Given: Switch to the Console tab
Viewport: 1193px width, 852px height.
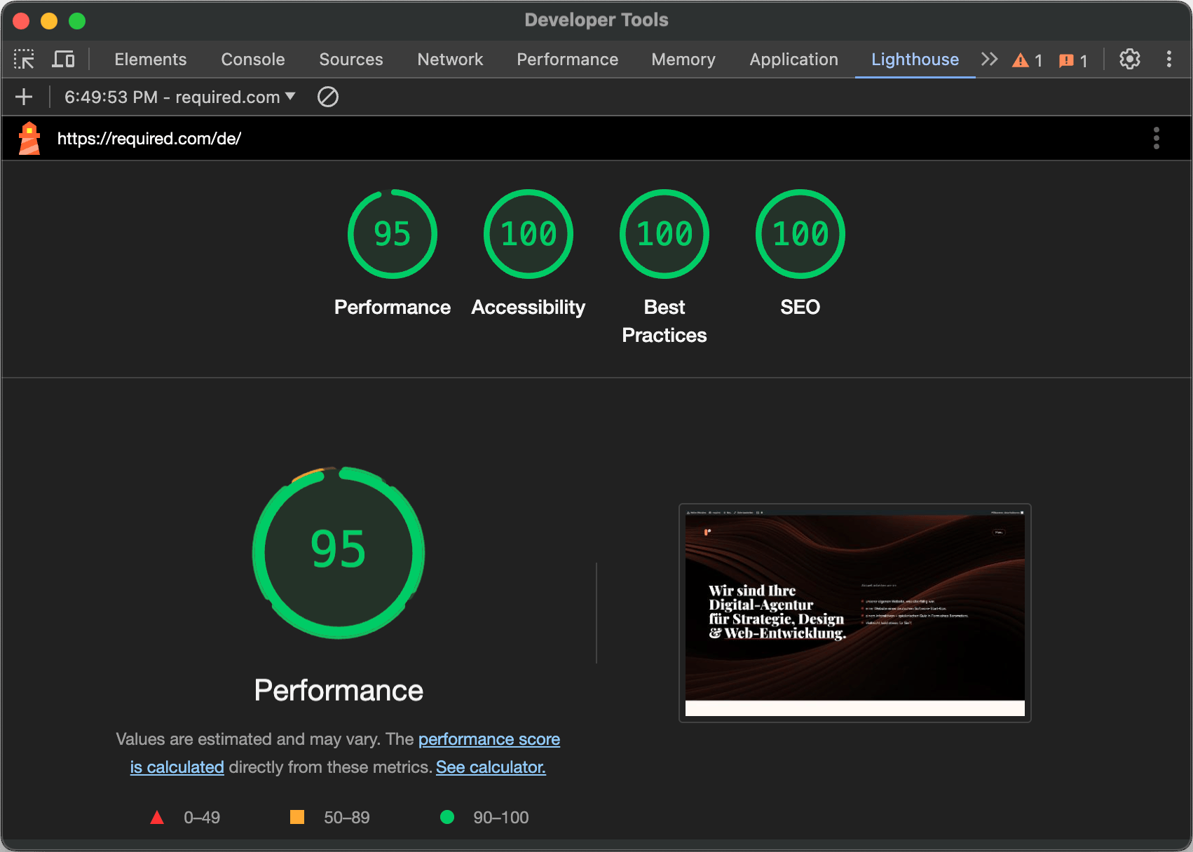Looking at the screenshot, I should point(252,60).
